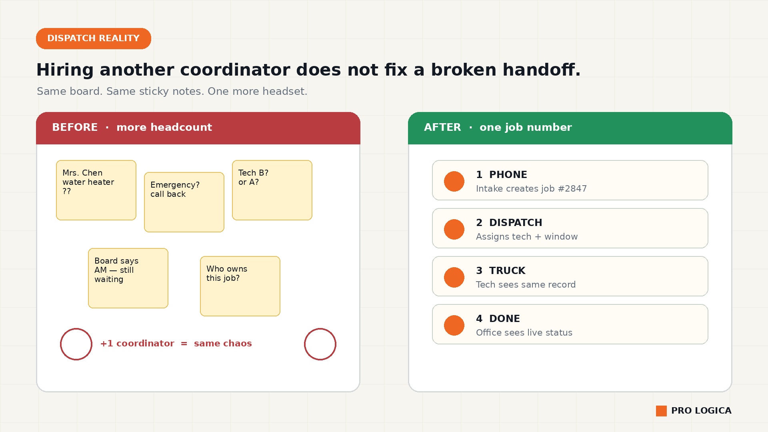
Task: Click the orange dot beside 1 PHONE
Action: 454,181
